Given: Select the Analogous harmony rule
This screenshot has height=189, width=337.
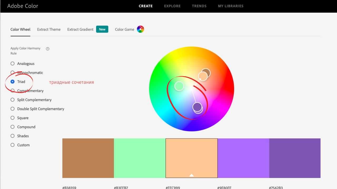Looking at the screenshot, I should click(12, 64).
